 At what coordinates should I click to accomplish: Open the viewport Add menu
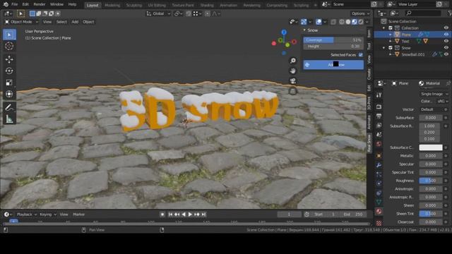tap(75, 22)
